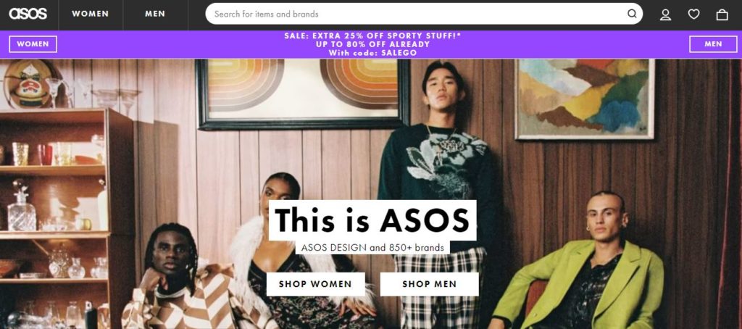The width and height of the screenshot is (742, 329).
Task: Select WOMEN in the top navigation
Action: [91, 14]
